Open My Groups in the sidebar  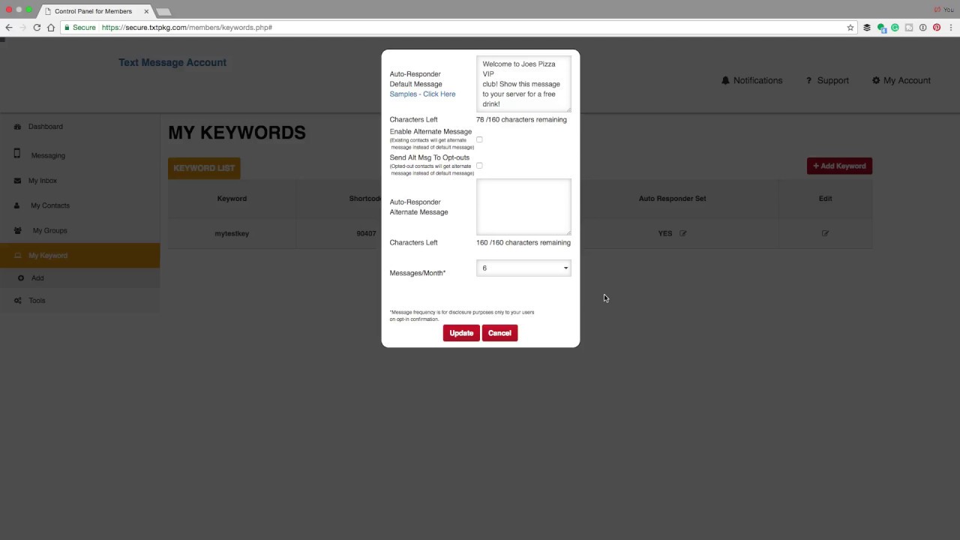(49, 230)
